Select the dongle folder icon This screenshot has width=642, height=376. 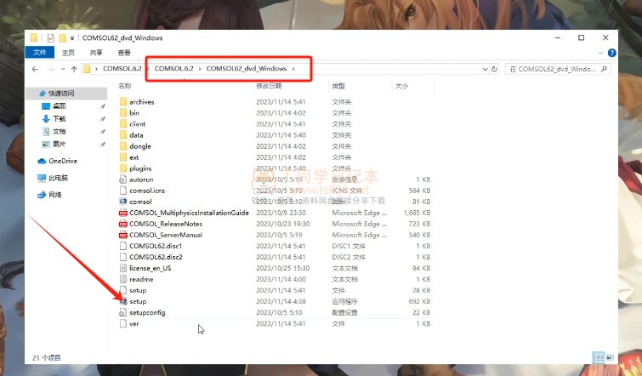(x=123, y=145)
